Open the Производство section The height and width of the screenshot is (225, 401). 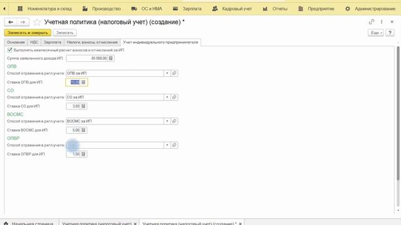(x=102, y=9)
